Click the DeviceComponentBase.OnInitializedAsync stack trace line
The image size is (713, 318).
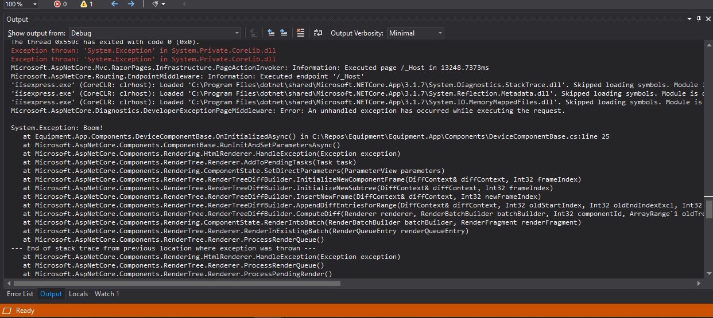[316, 136]
